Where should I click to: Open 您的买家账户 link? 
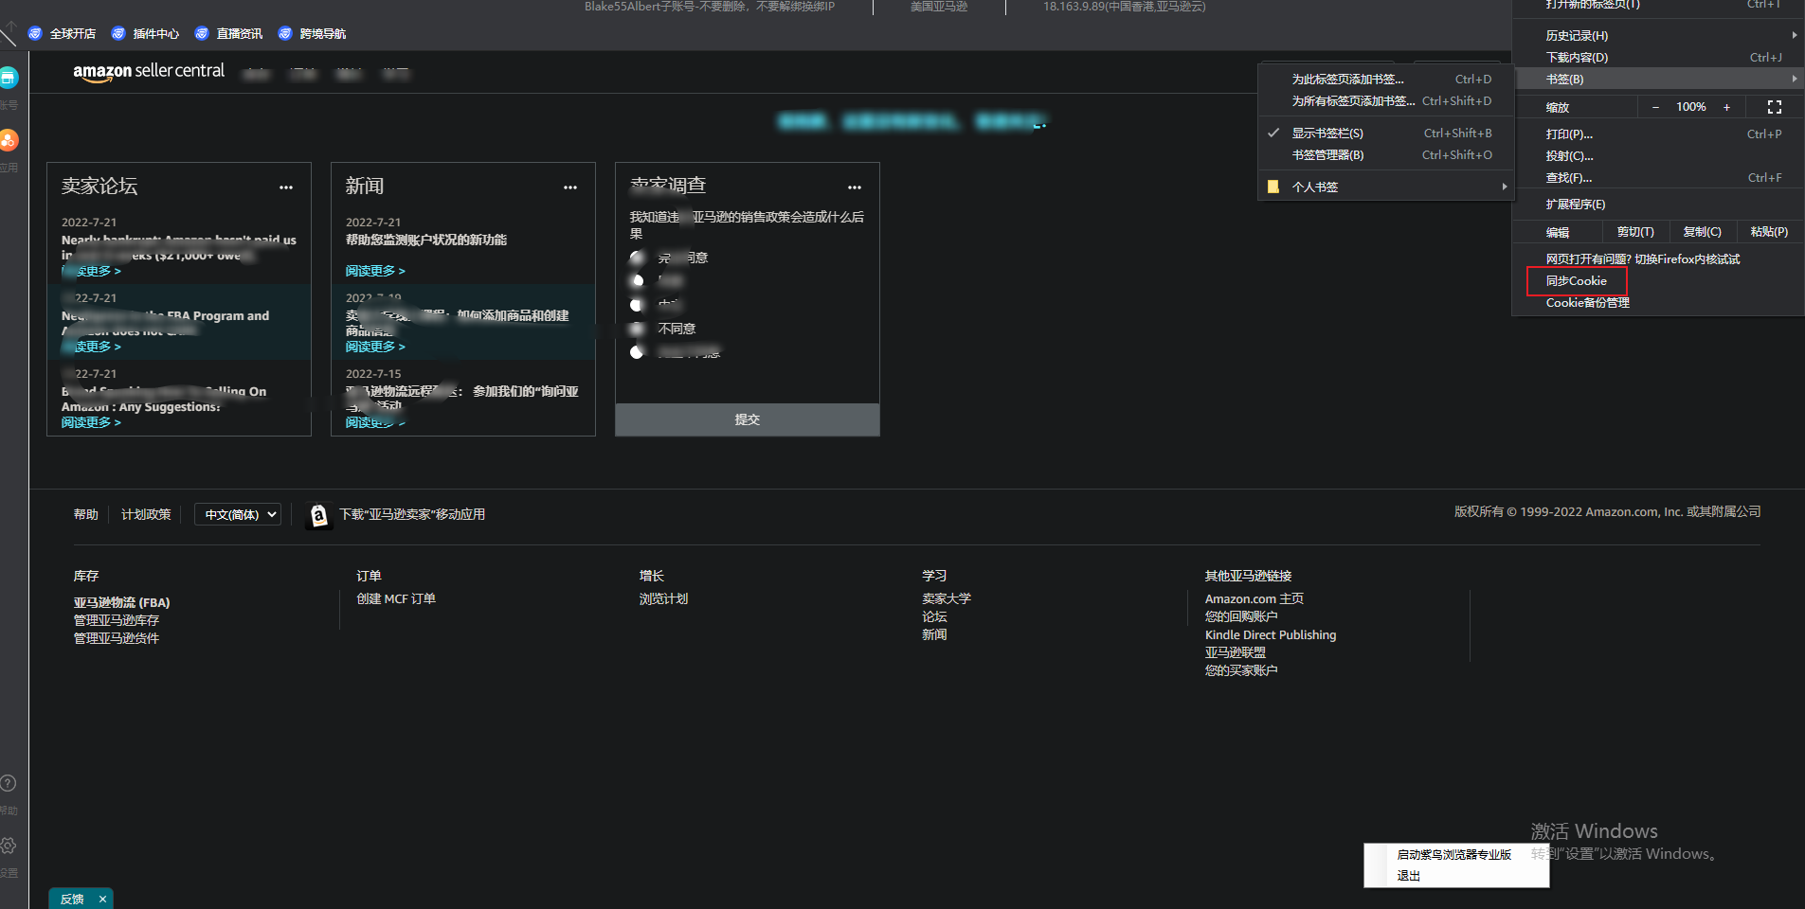coord(1241,670)
